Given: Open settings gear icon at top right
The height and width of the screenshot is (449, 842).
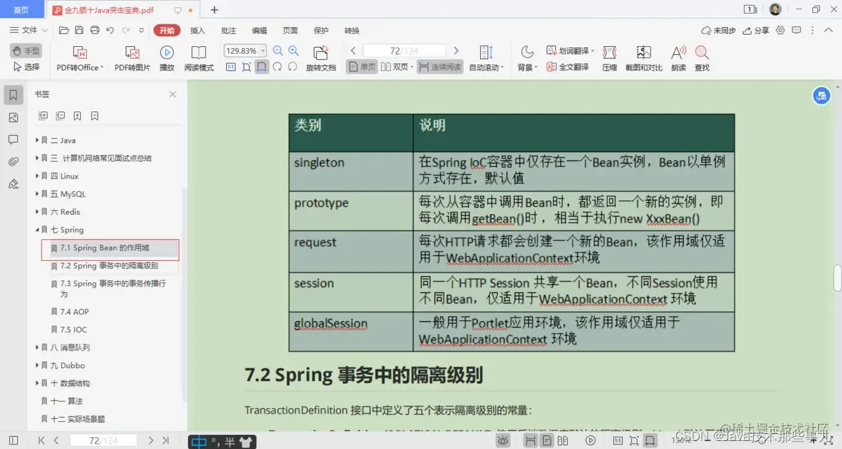Looking at the screenshot, I should pyautogui.click(x=780, y=31).
